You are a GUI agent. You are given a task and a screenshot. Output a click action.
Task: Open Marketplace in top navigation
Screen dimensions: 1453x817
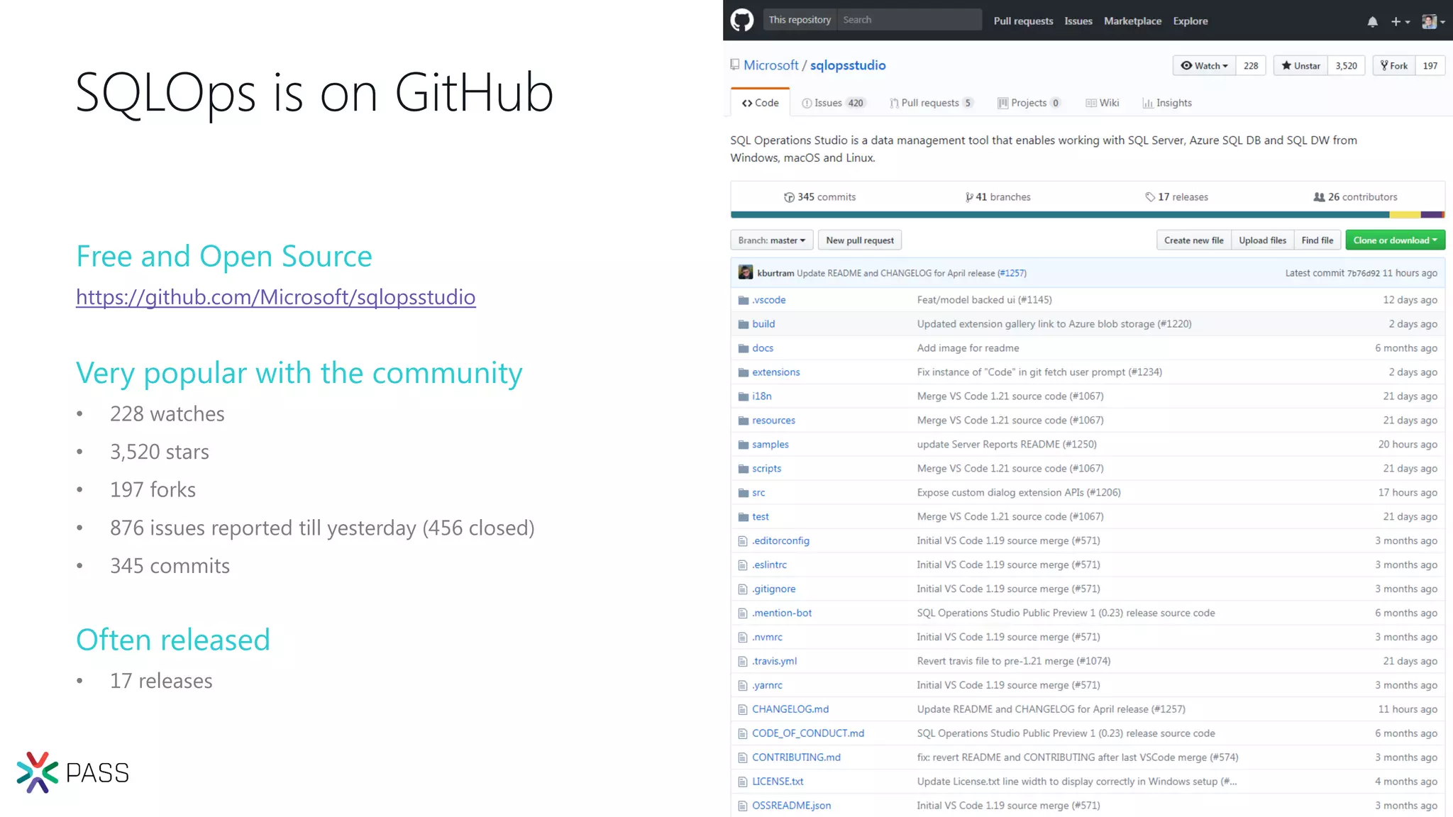pyautogui.click(x=1132, y=21)
